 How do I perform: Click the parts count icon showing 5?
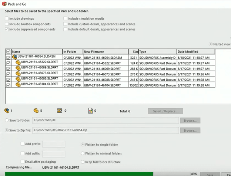tap(36, 111)
